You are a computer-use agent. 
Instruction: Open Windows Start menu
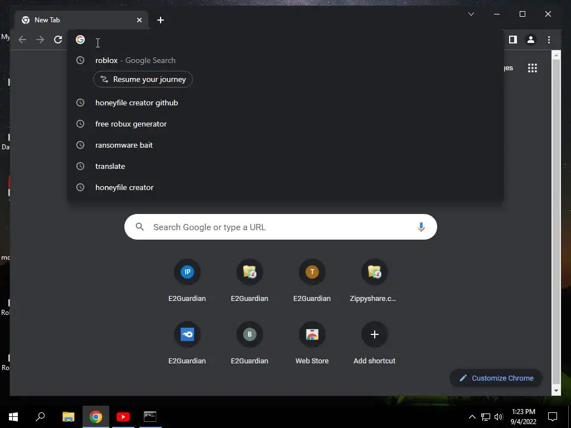click(x=13, y=417)
